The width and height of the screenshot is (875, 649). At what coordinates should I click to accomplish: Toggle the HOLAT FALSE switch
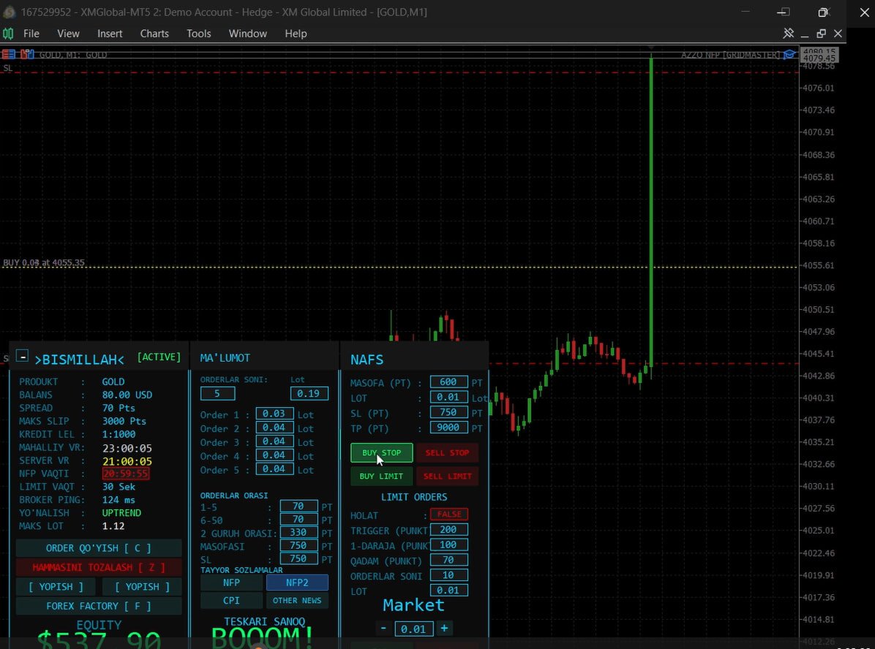[448, 514]
